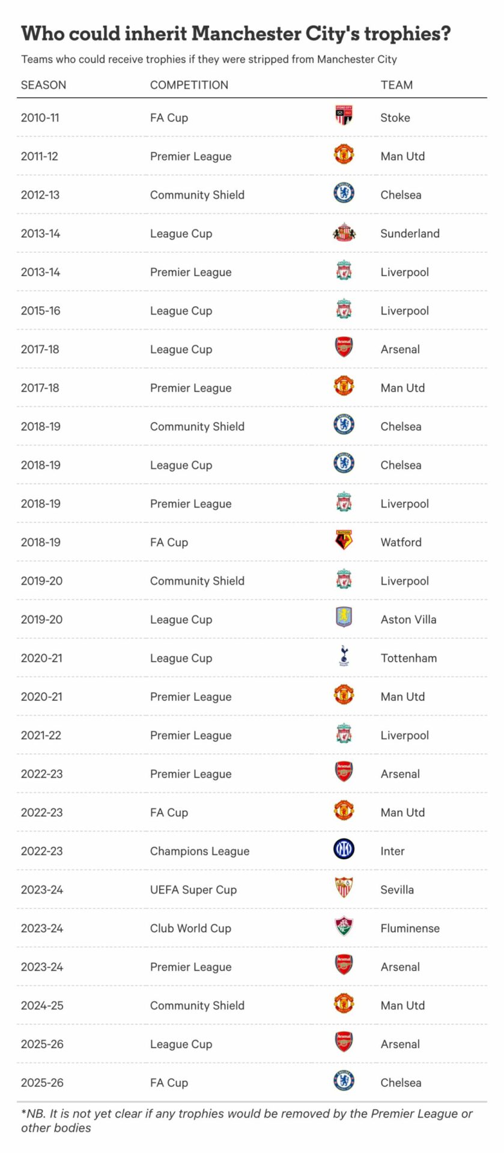Viewport: 504px width, 1153px height.
Task: Click the Fluminense crest icon
Action: pyautogui.click(x=344, y=927)
